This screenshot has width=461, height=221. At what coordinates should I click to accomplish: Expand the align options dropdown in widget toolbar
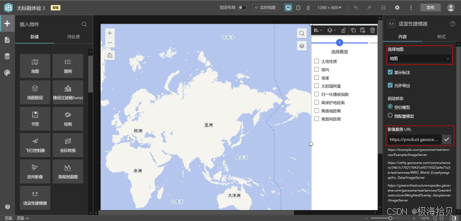tap(318, 31)
